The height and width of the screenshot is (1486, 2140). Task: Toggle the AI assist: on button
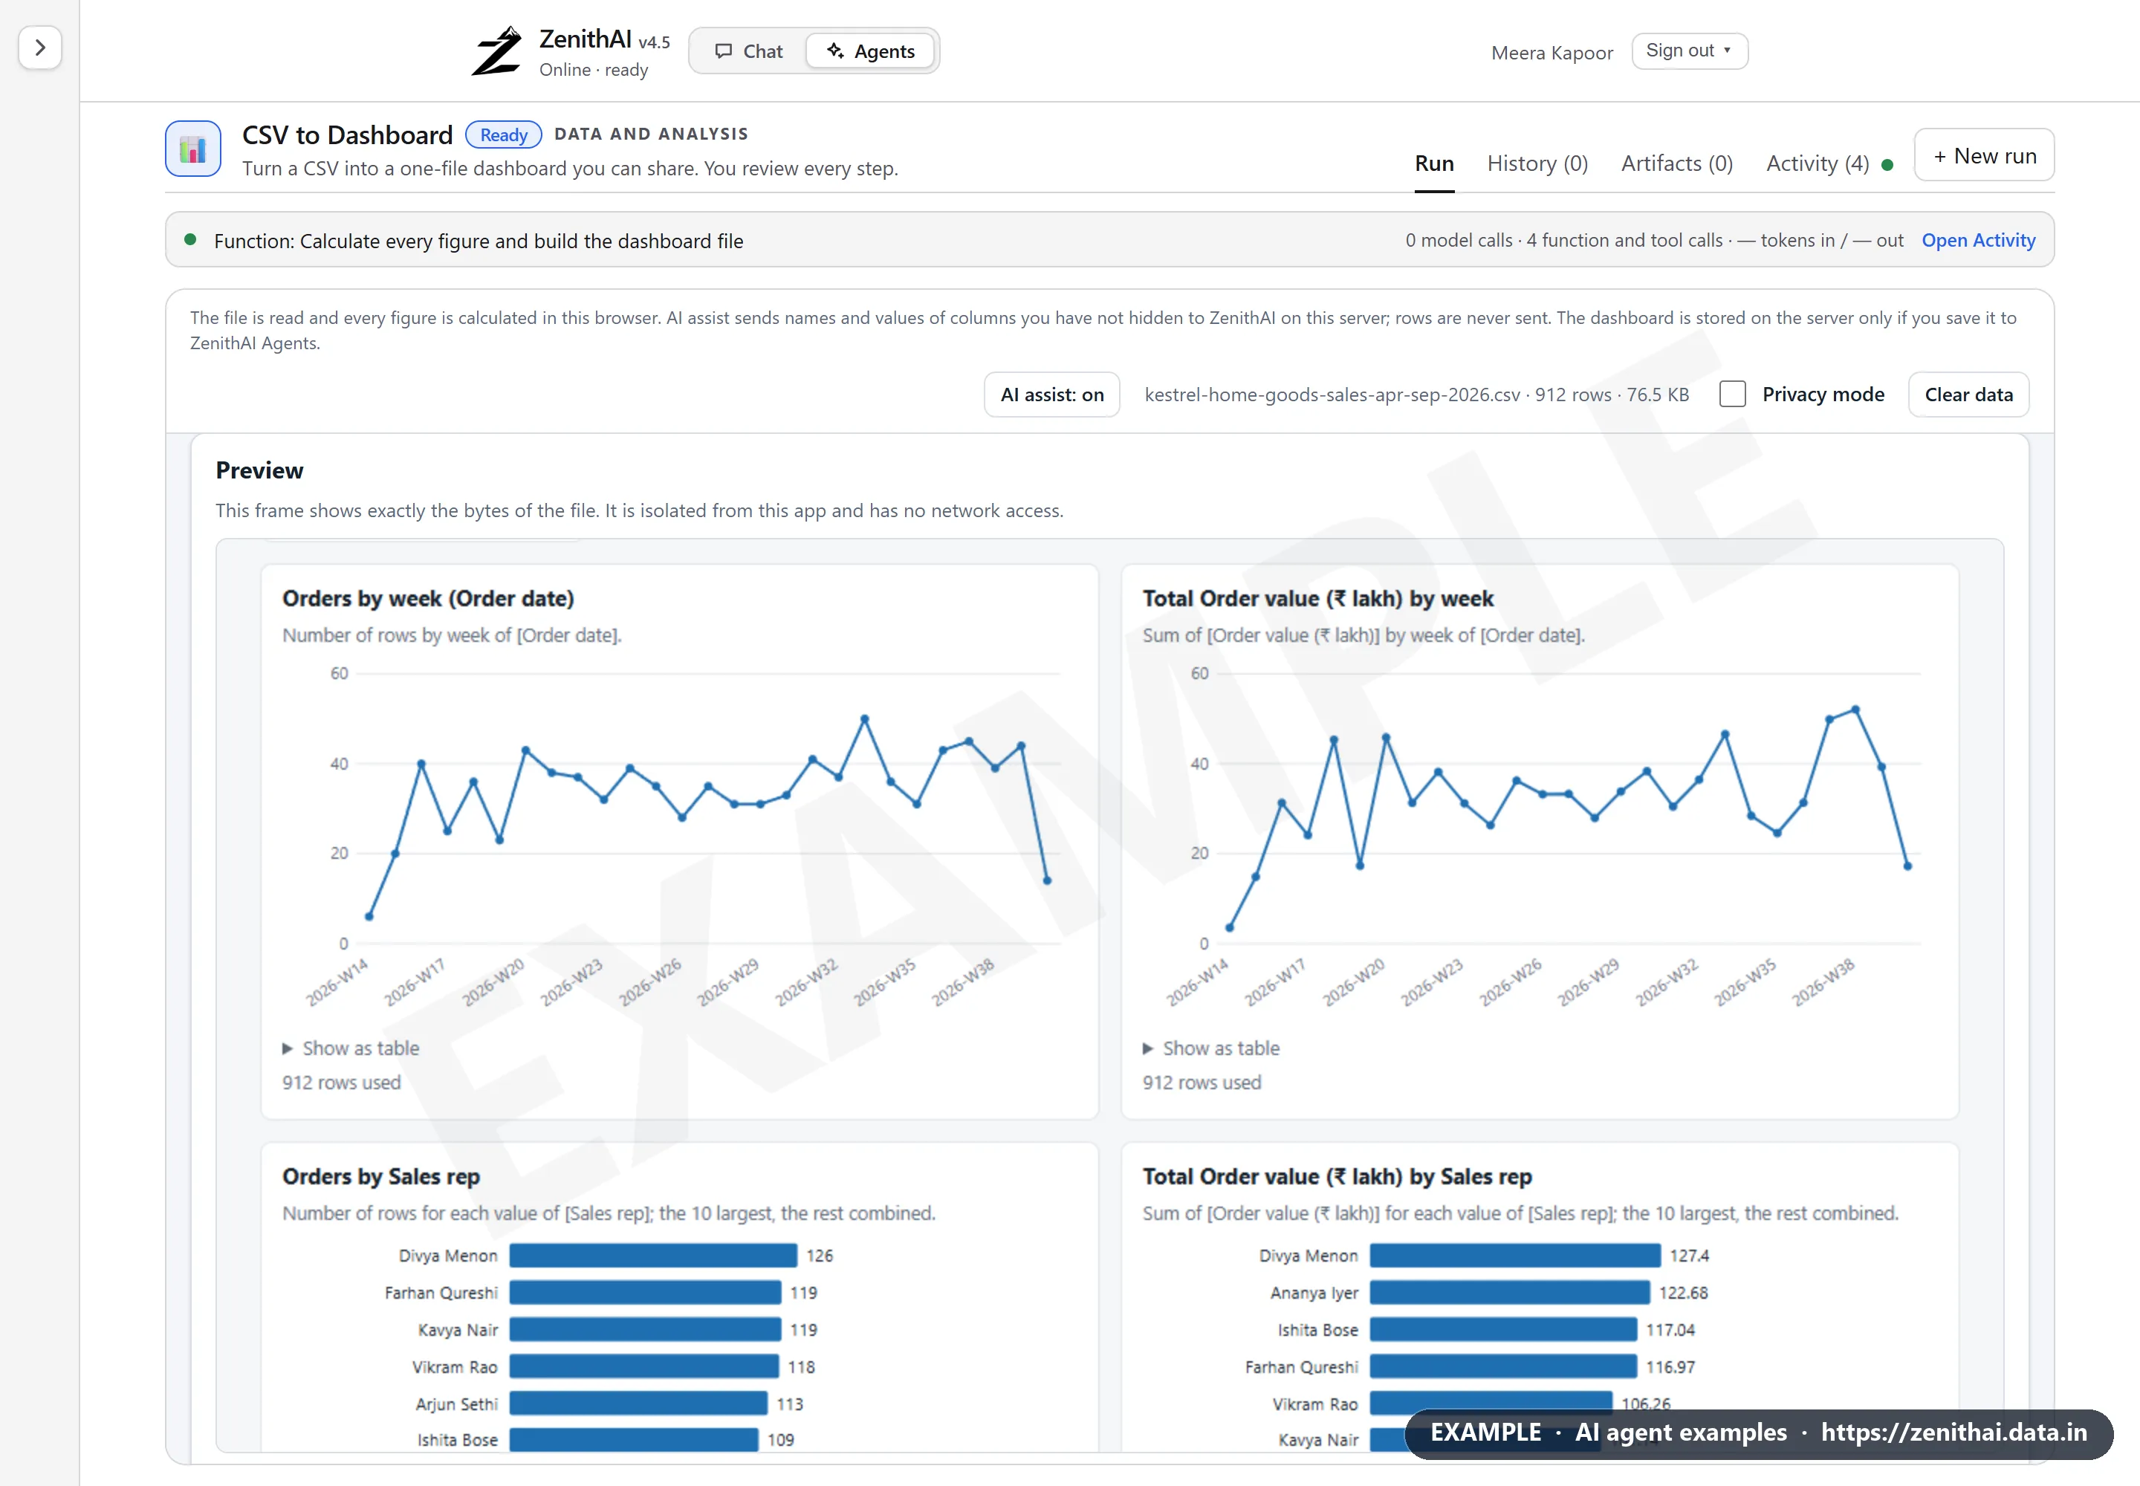tap(1051, 395)
